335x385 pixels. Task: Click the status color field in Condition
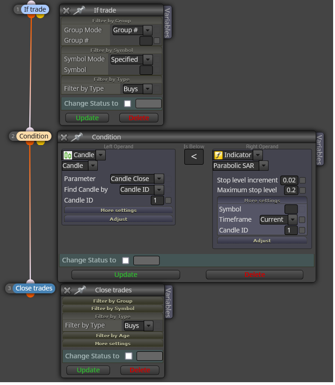[x=147, y=262]
